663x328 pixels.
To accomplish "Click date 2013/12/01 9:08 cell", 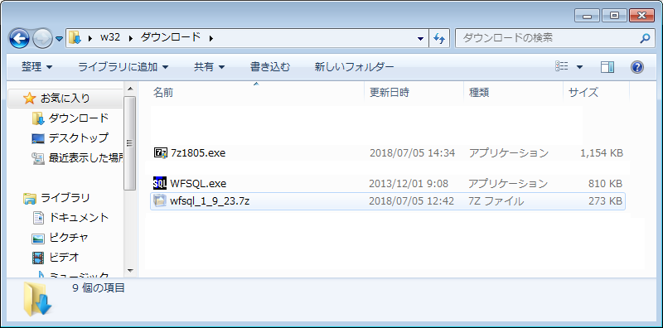I will click(409, 183).
